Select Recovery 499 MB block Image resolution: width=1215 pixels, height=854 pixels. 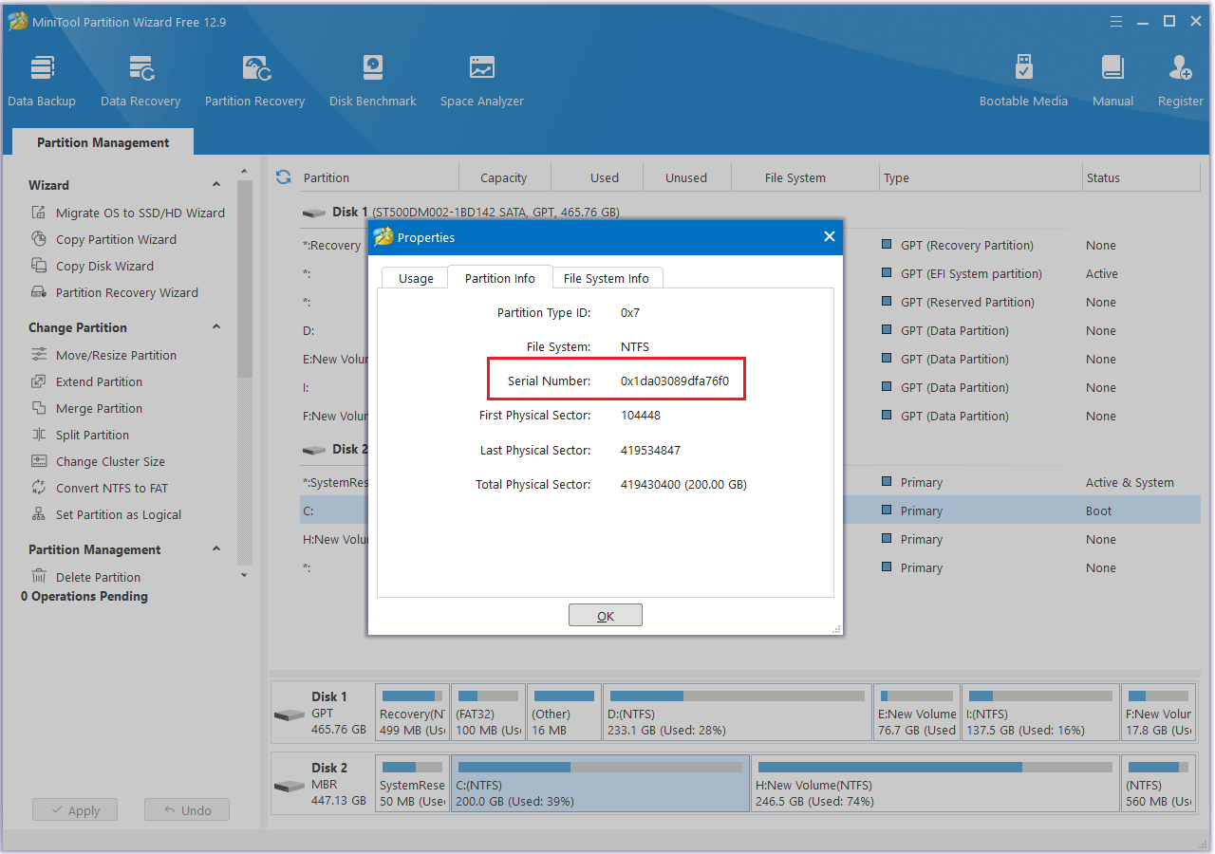(412, 712)
